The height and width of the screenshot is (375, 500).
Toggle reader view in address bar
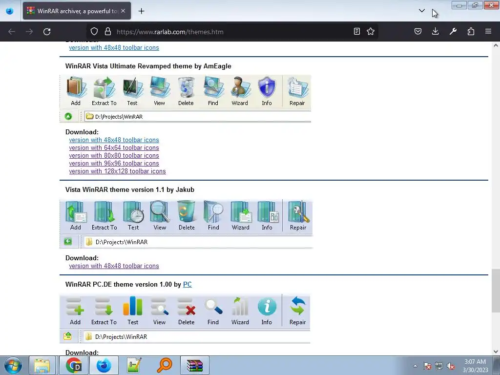click(357, 32)
